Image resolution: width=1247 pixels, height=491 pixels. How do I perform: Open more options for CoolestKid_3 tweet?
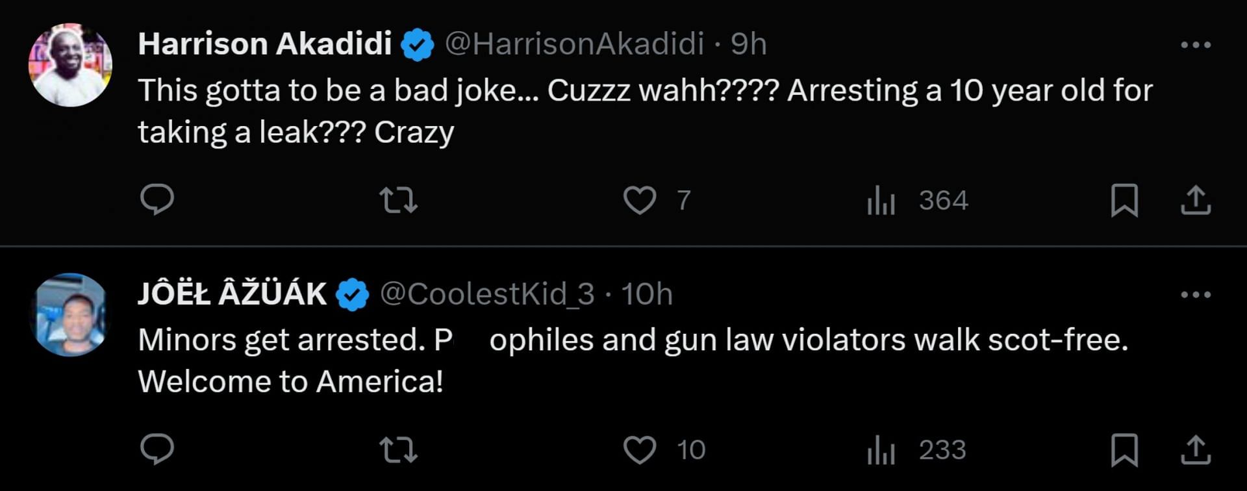click(1196, 294)
